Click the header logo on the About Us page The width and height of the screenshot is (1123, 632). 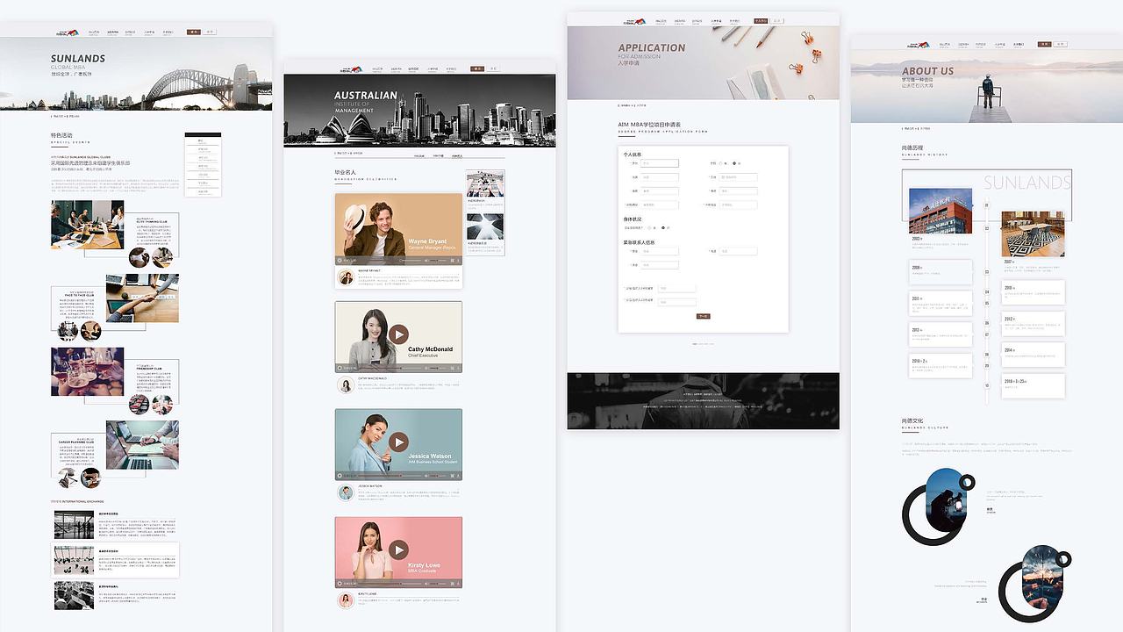918,44
